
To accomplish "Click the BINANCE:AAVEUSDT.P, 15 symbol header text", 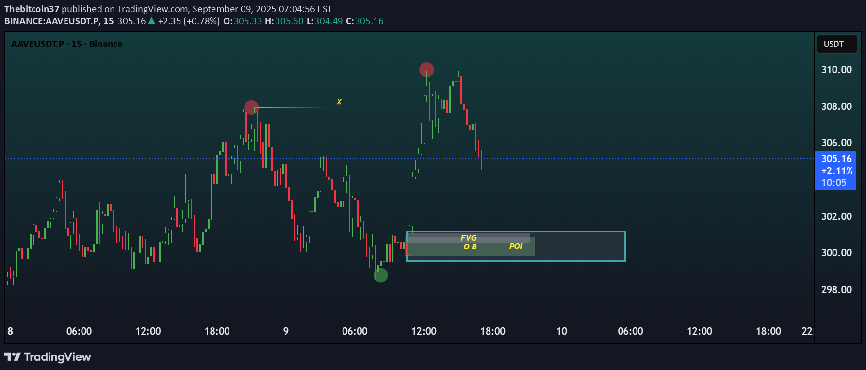I will click(59, 21).
